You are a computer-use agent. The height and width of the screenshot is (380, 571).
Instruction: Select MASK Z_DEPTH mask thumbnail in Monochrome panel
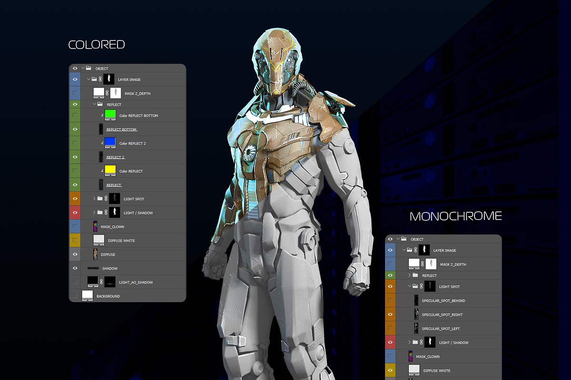(431, 264)
